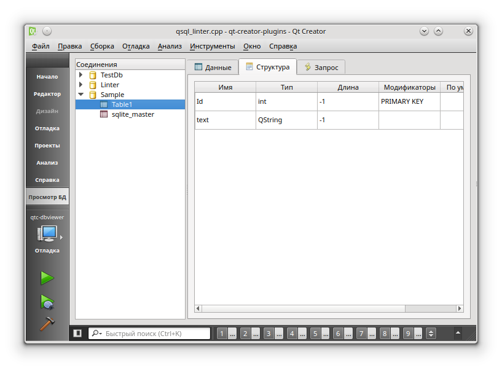Viewport: 502px width, 368px height.
Task: Switch to the Запрос tab
Action: click(x=321, y=67)
